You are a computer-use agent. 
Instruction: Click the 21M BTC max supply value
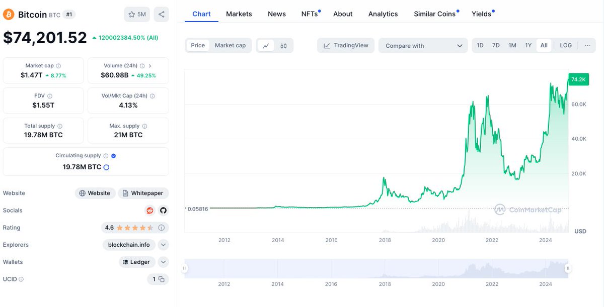coord(128,135)
